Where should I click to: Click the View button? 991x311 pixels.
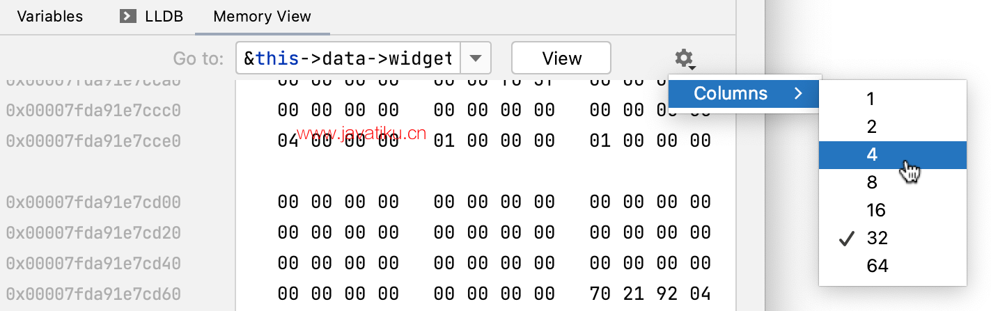pos(561,58)
